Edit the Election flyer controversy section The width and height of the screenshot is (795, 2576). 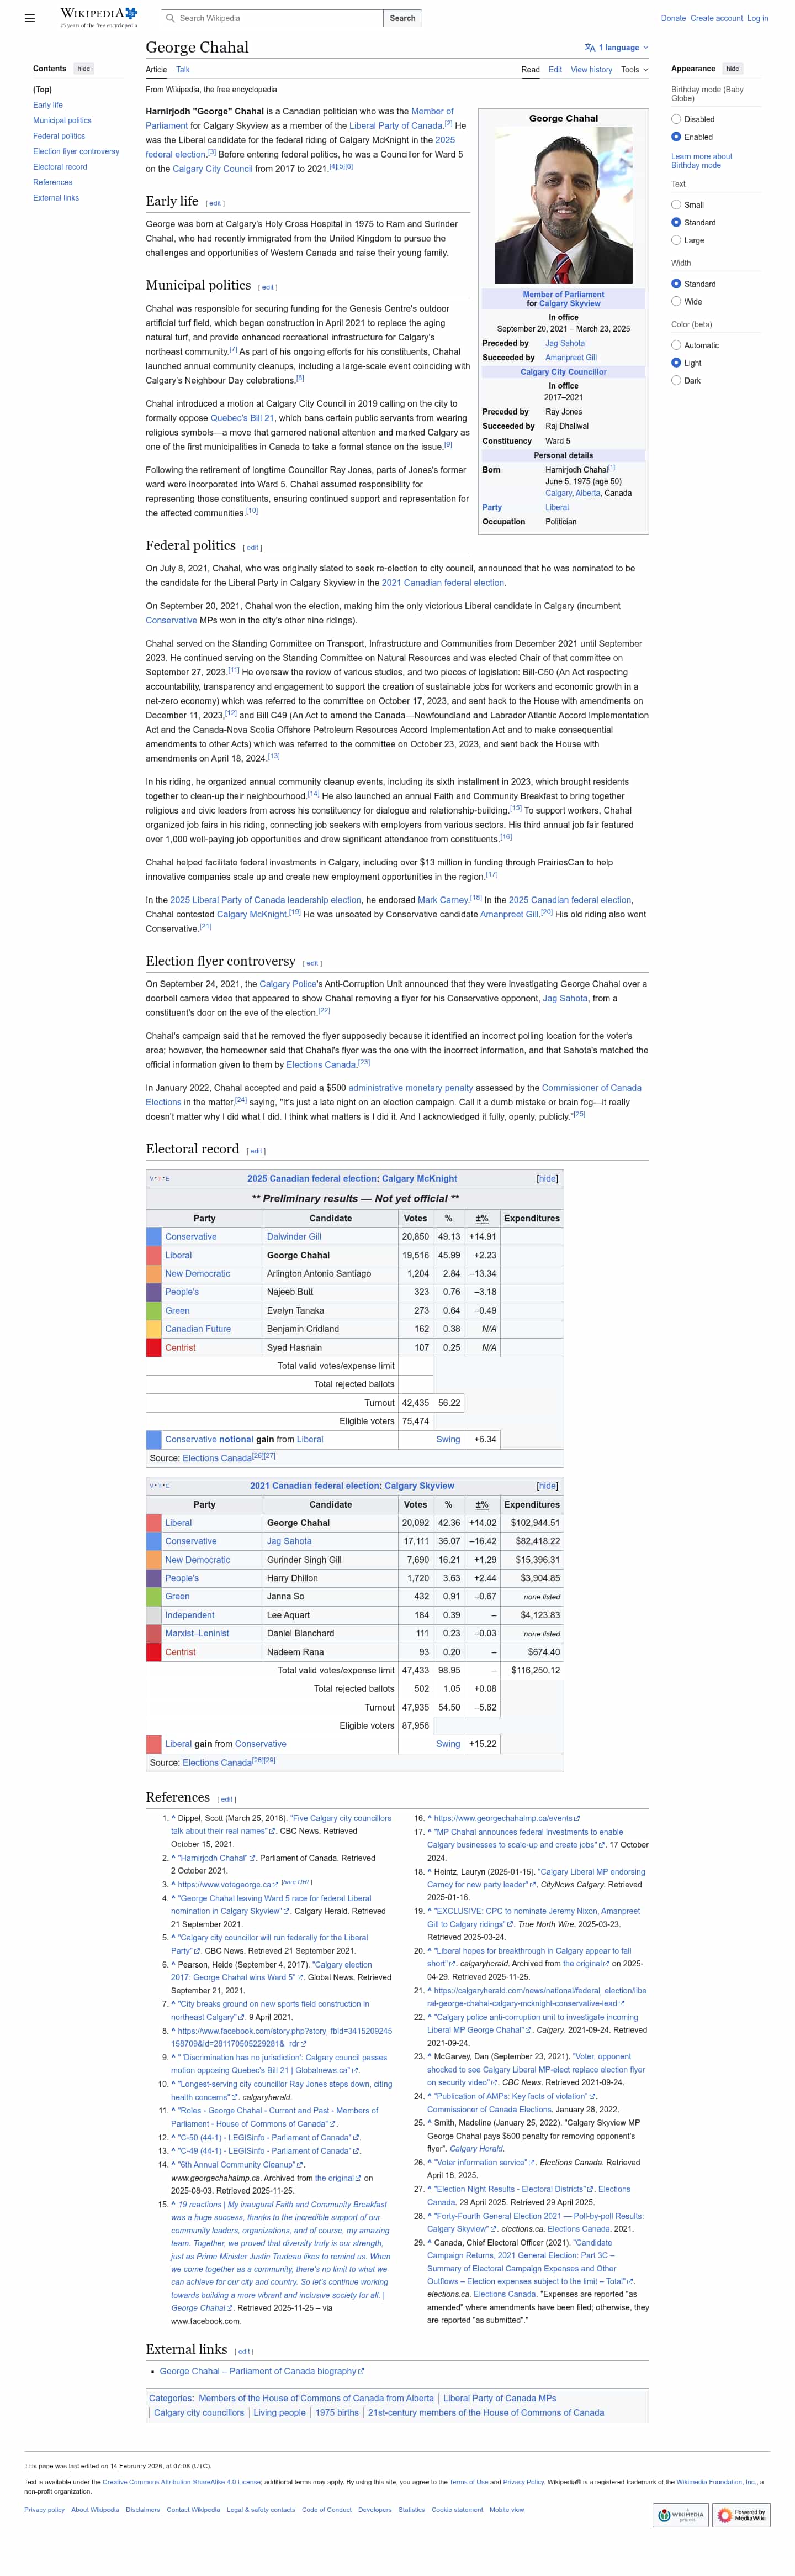pyautogui.click(x=312, y=963)
